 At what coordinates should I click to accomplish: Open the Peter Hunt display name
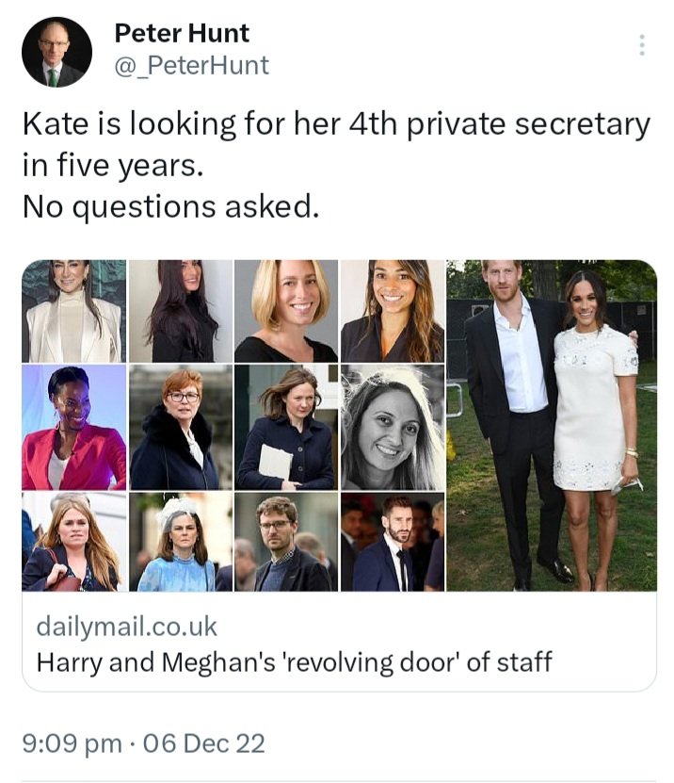pyautogui.click(x=182, y=33)
